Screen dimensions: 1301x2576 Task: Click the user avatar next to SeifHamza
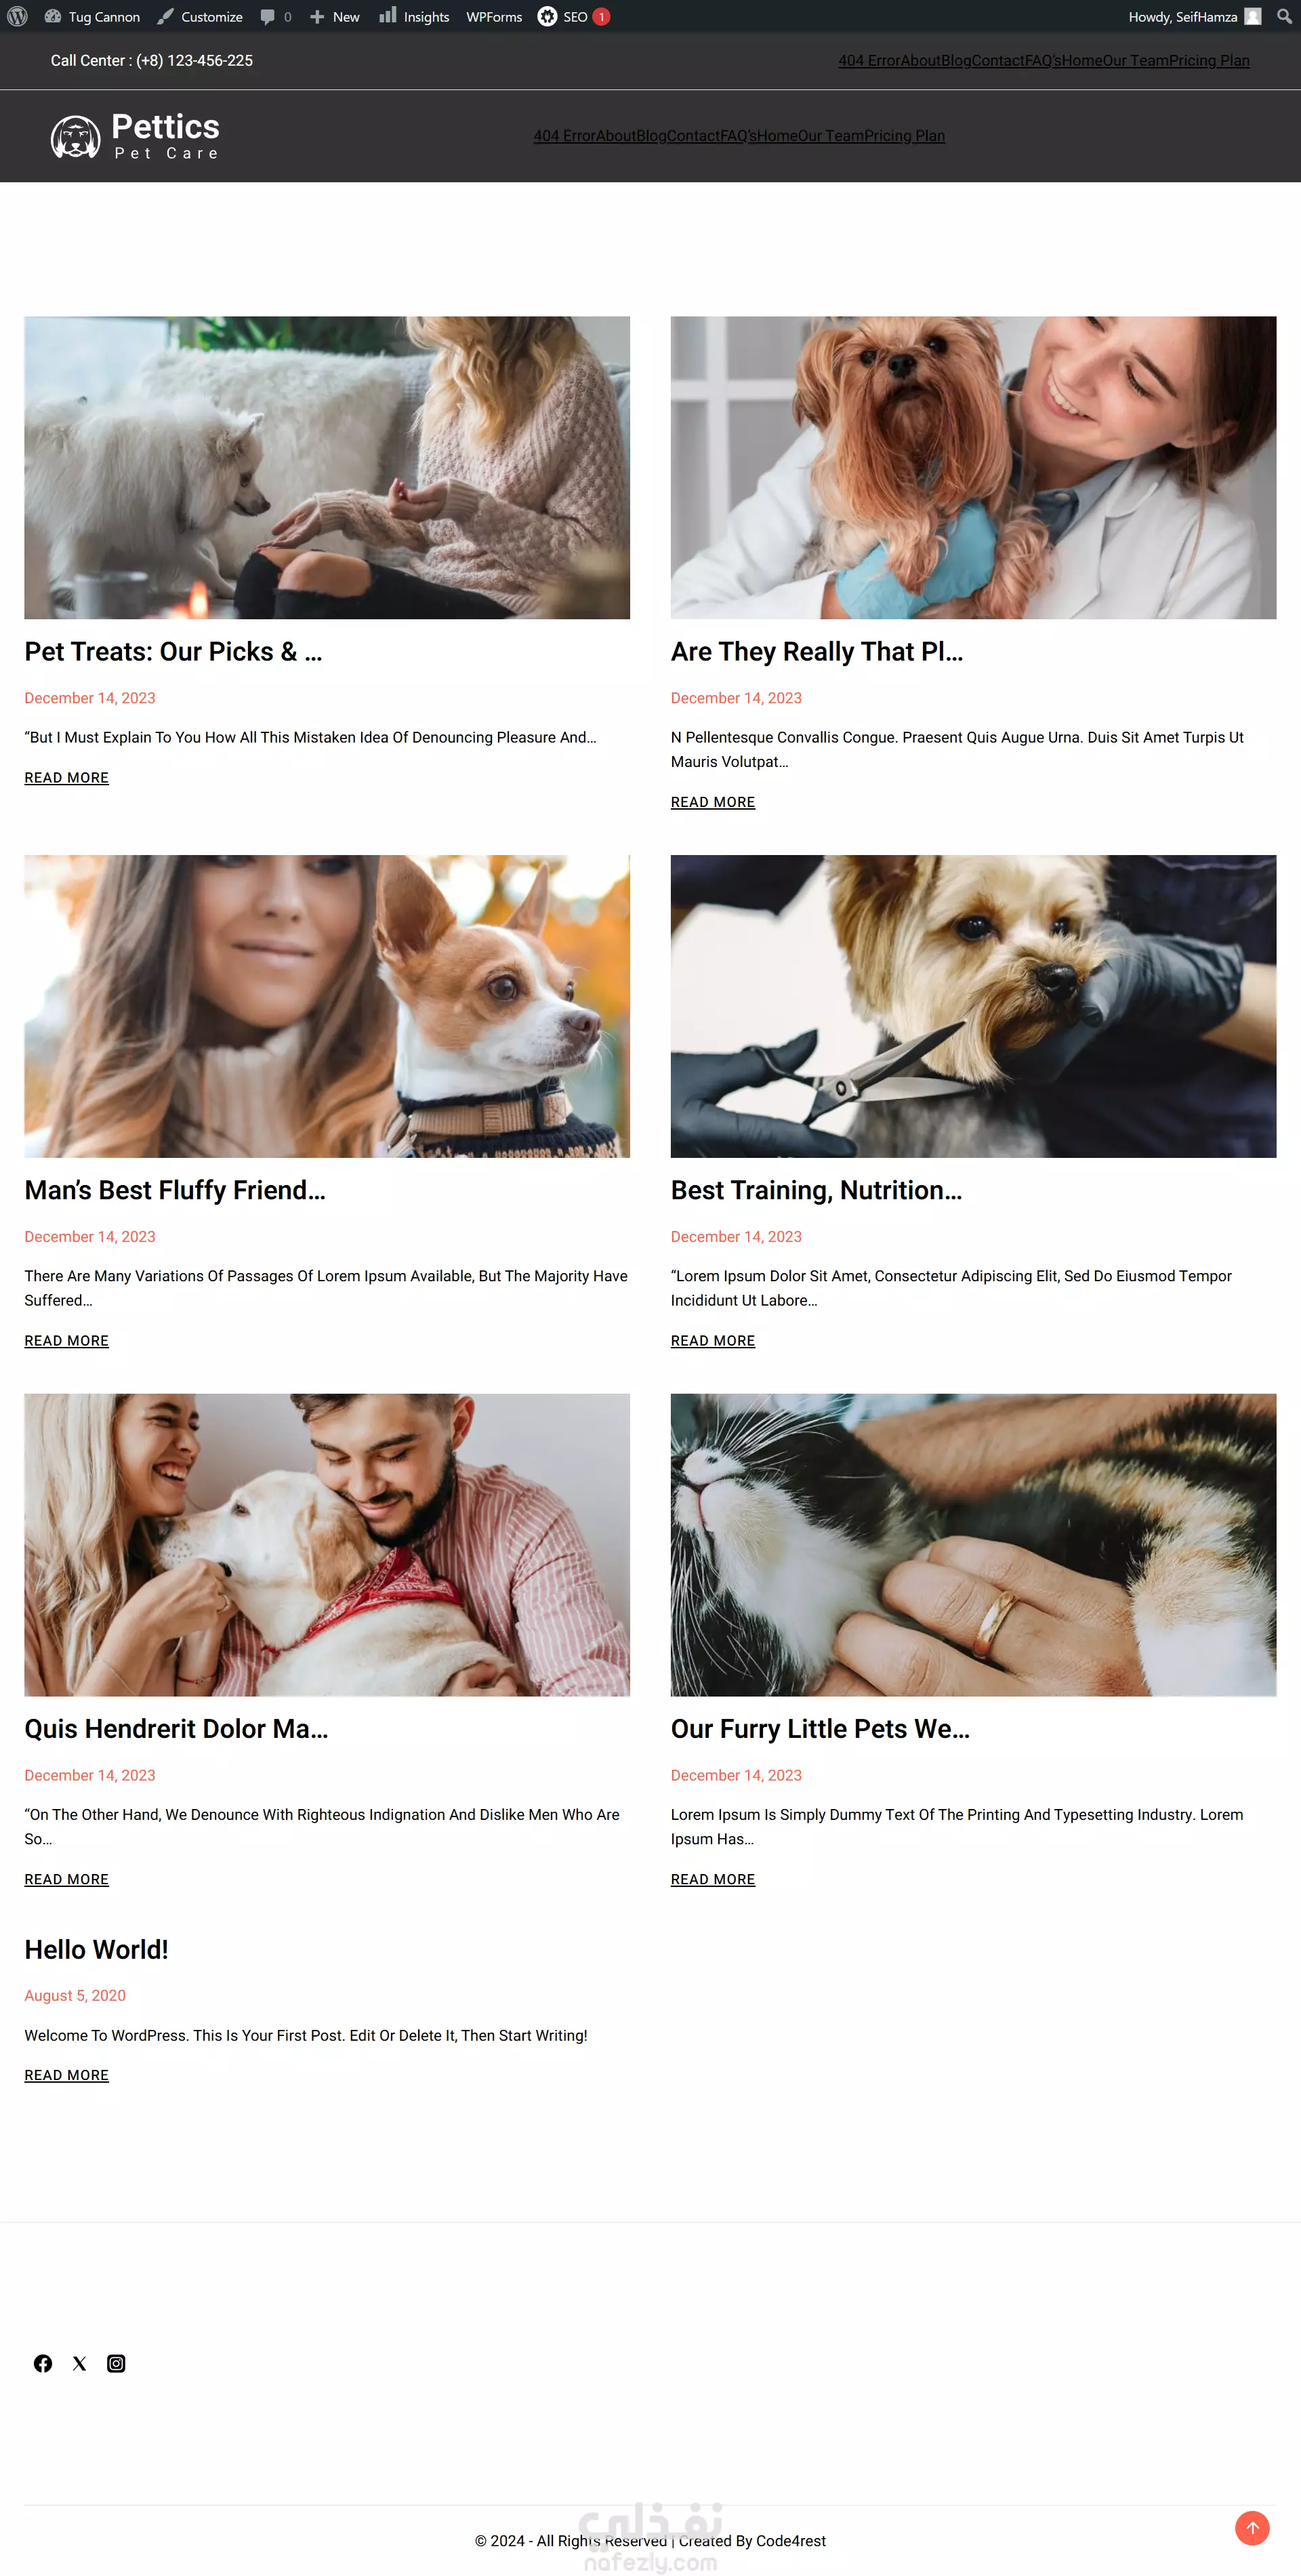click(x=1252, y=17)
